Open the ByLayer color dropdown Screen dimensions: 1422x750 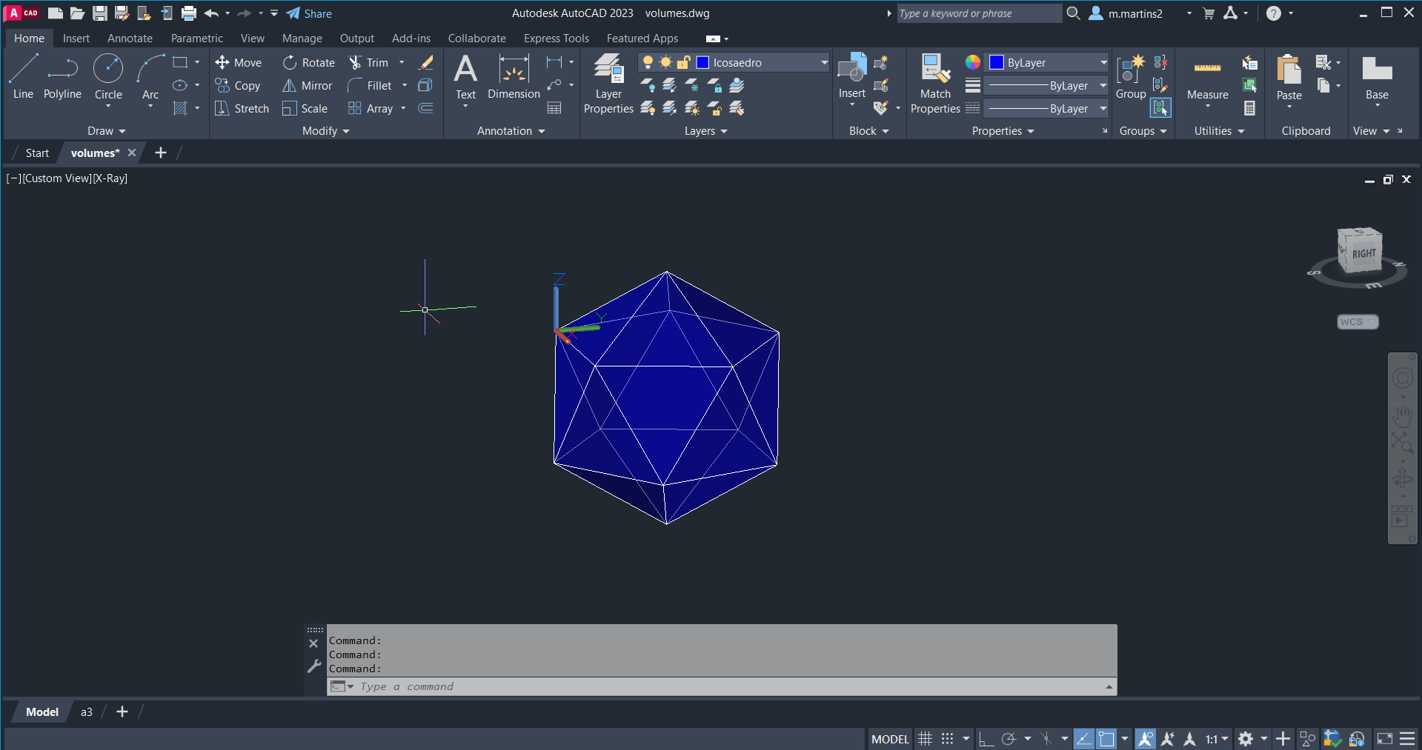click(1103, 63)
